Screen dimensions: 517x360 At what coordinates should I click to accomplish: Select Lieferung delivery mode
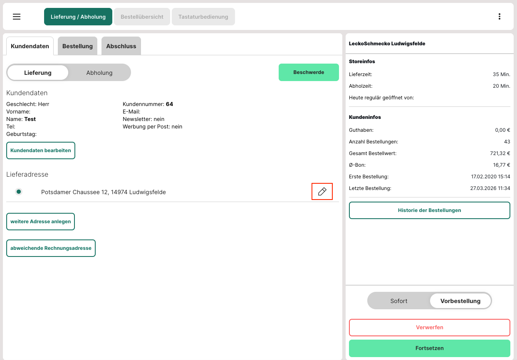[38, 73]
